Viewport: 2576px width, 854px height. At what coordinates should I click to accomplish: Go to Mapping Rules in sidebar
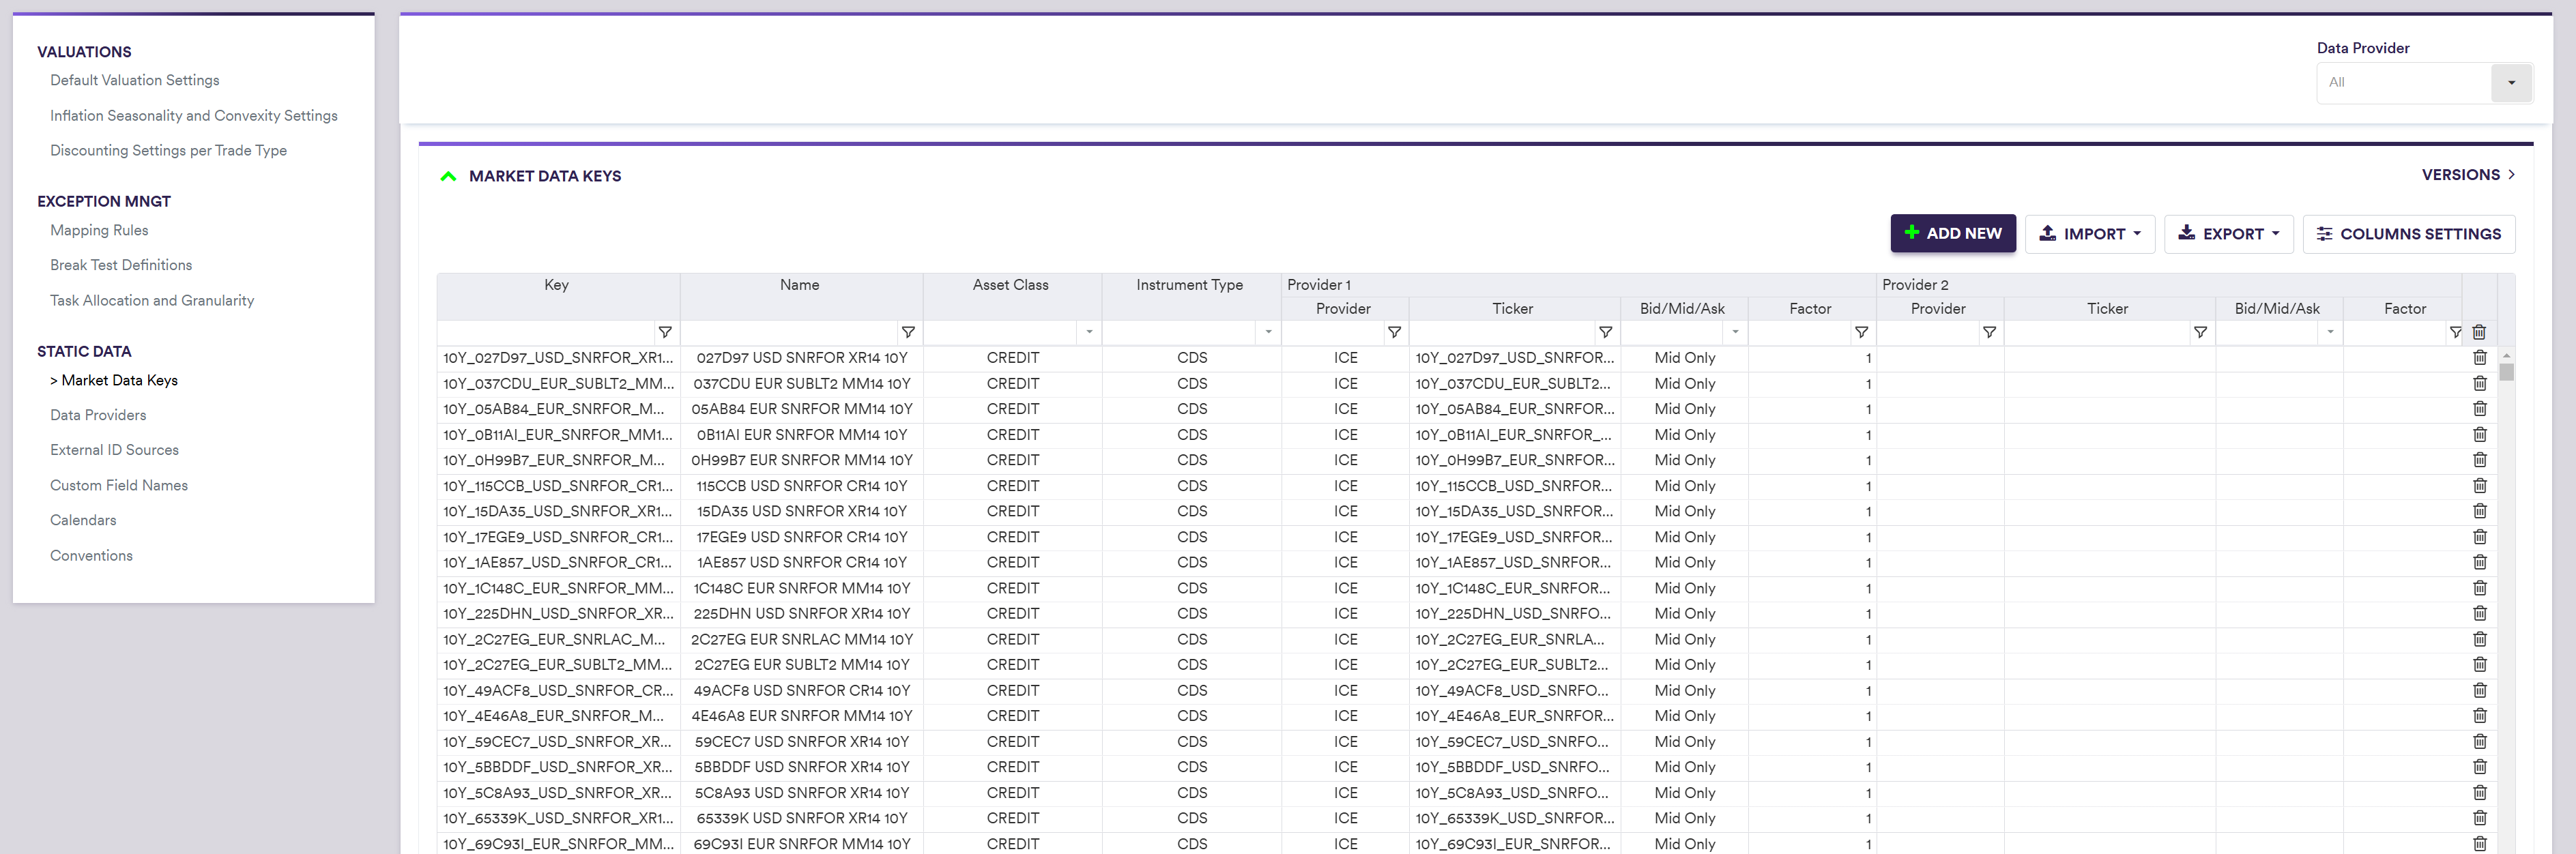(99, 230)
